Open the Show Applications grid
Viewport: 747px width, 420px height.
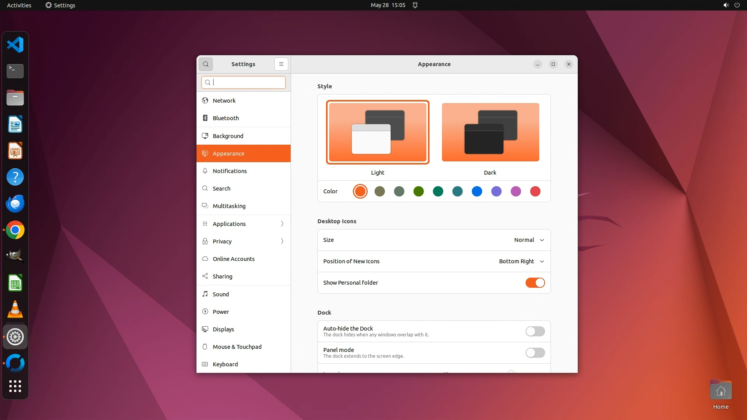15,386
